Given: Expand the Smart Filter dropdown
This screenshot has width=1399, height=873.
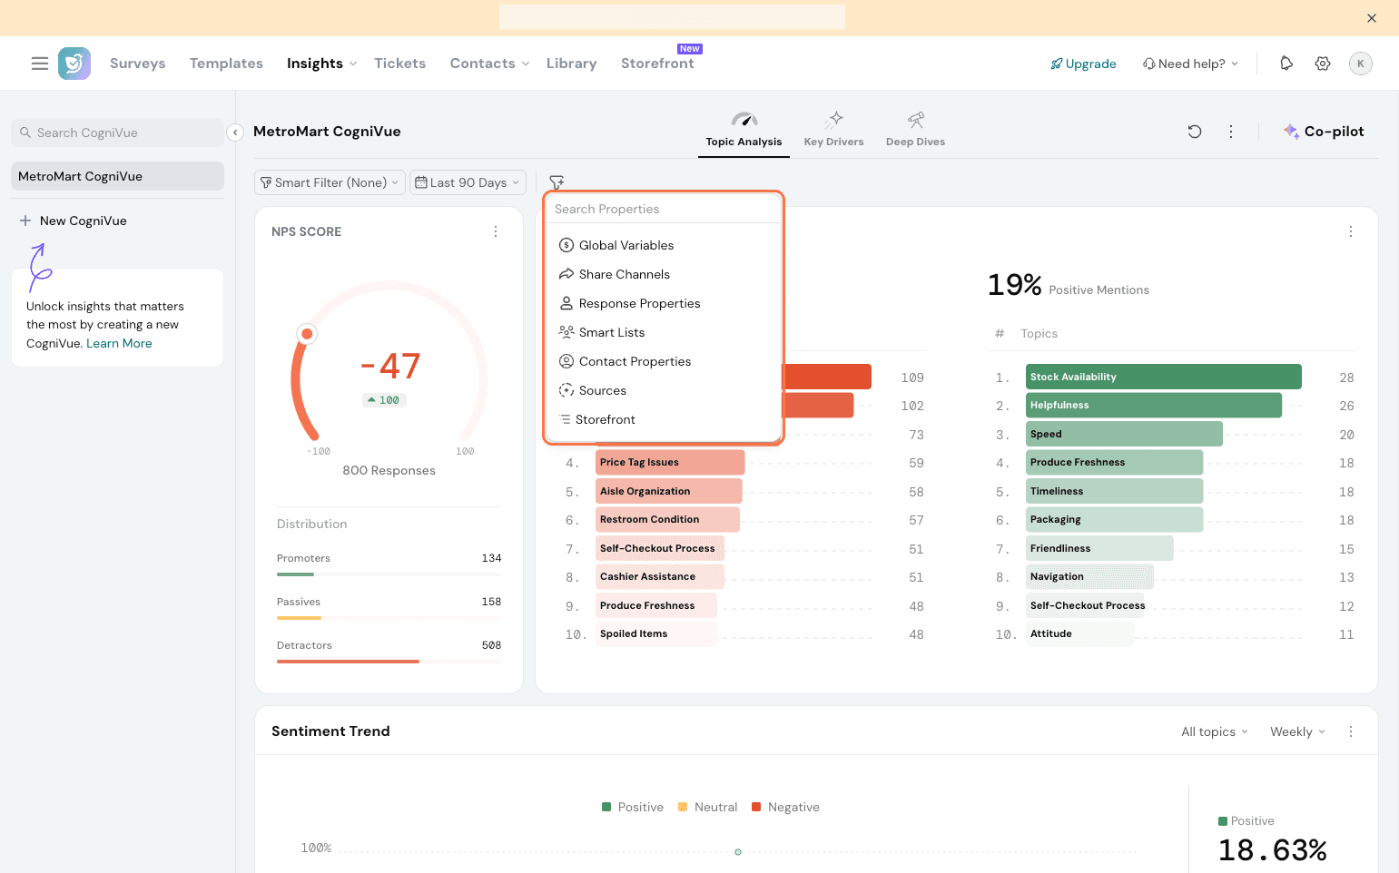Looking at the screenshot, I should click(x=330, y=182).
